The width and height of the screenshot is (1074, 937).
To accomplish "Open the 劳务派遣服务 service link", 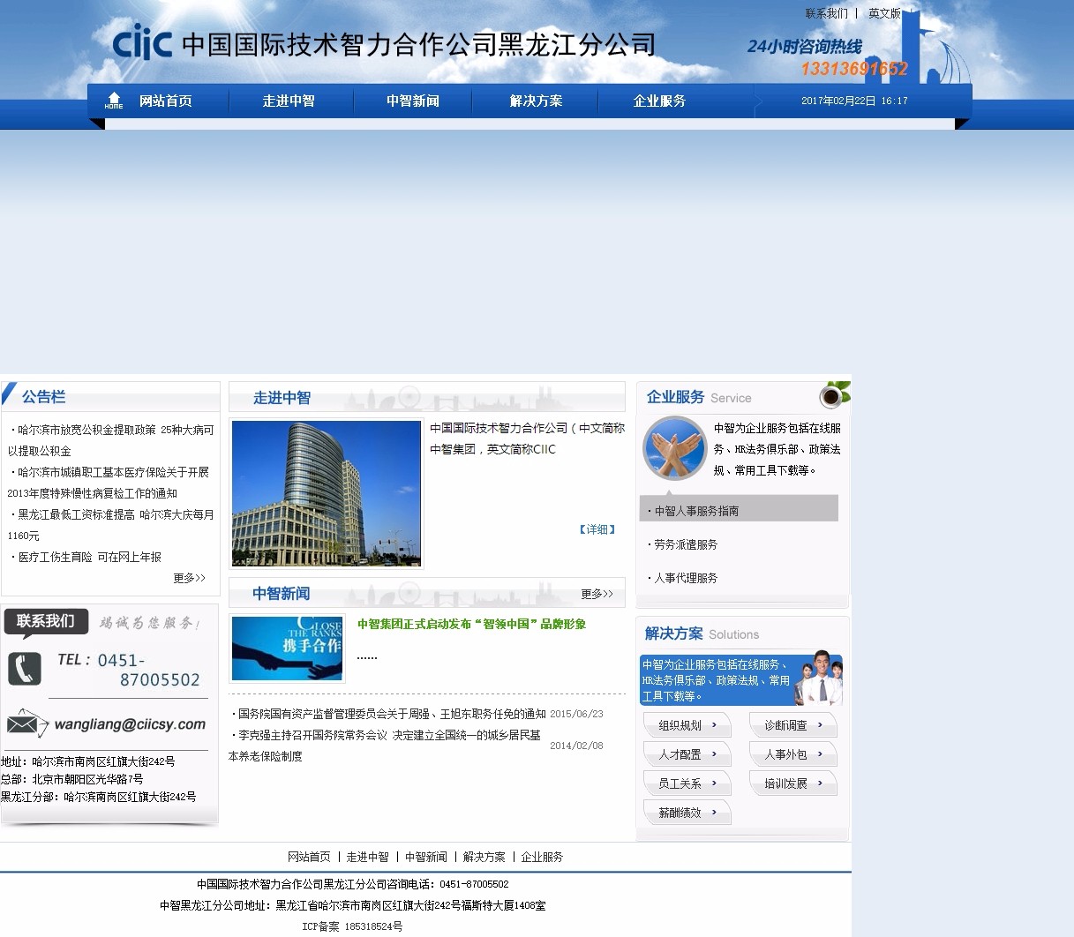I will [686, 544].
